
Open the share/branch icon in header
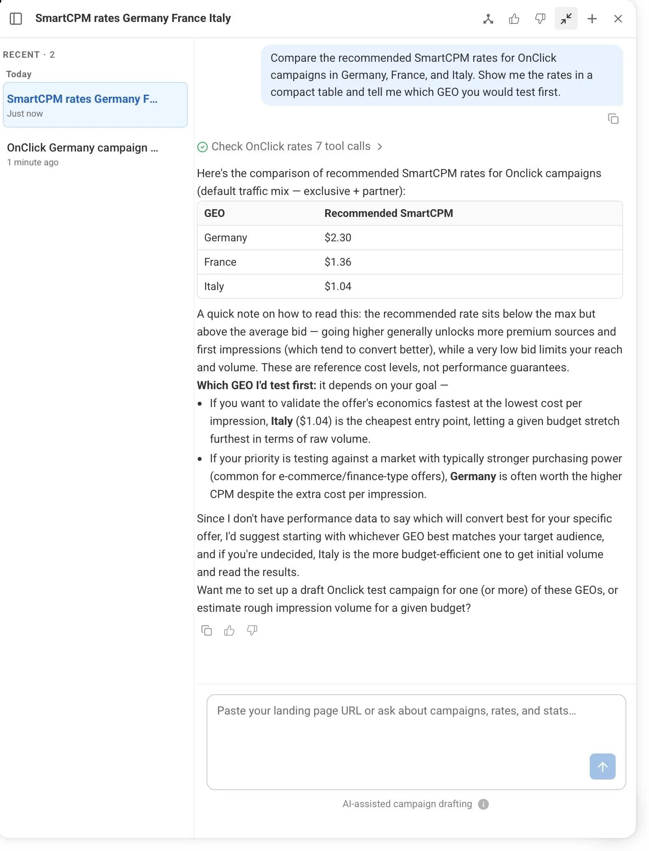(488, 19)
